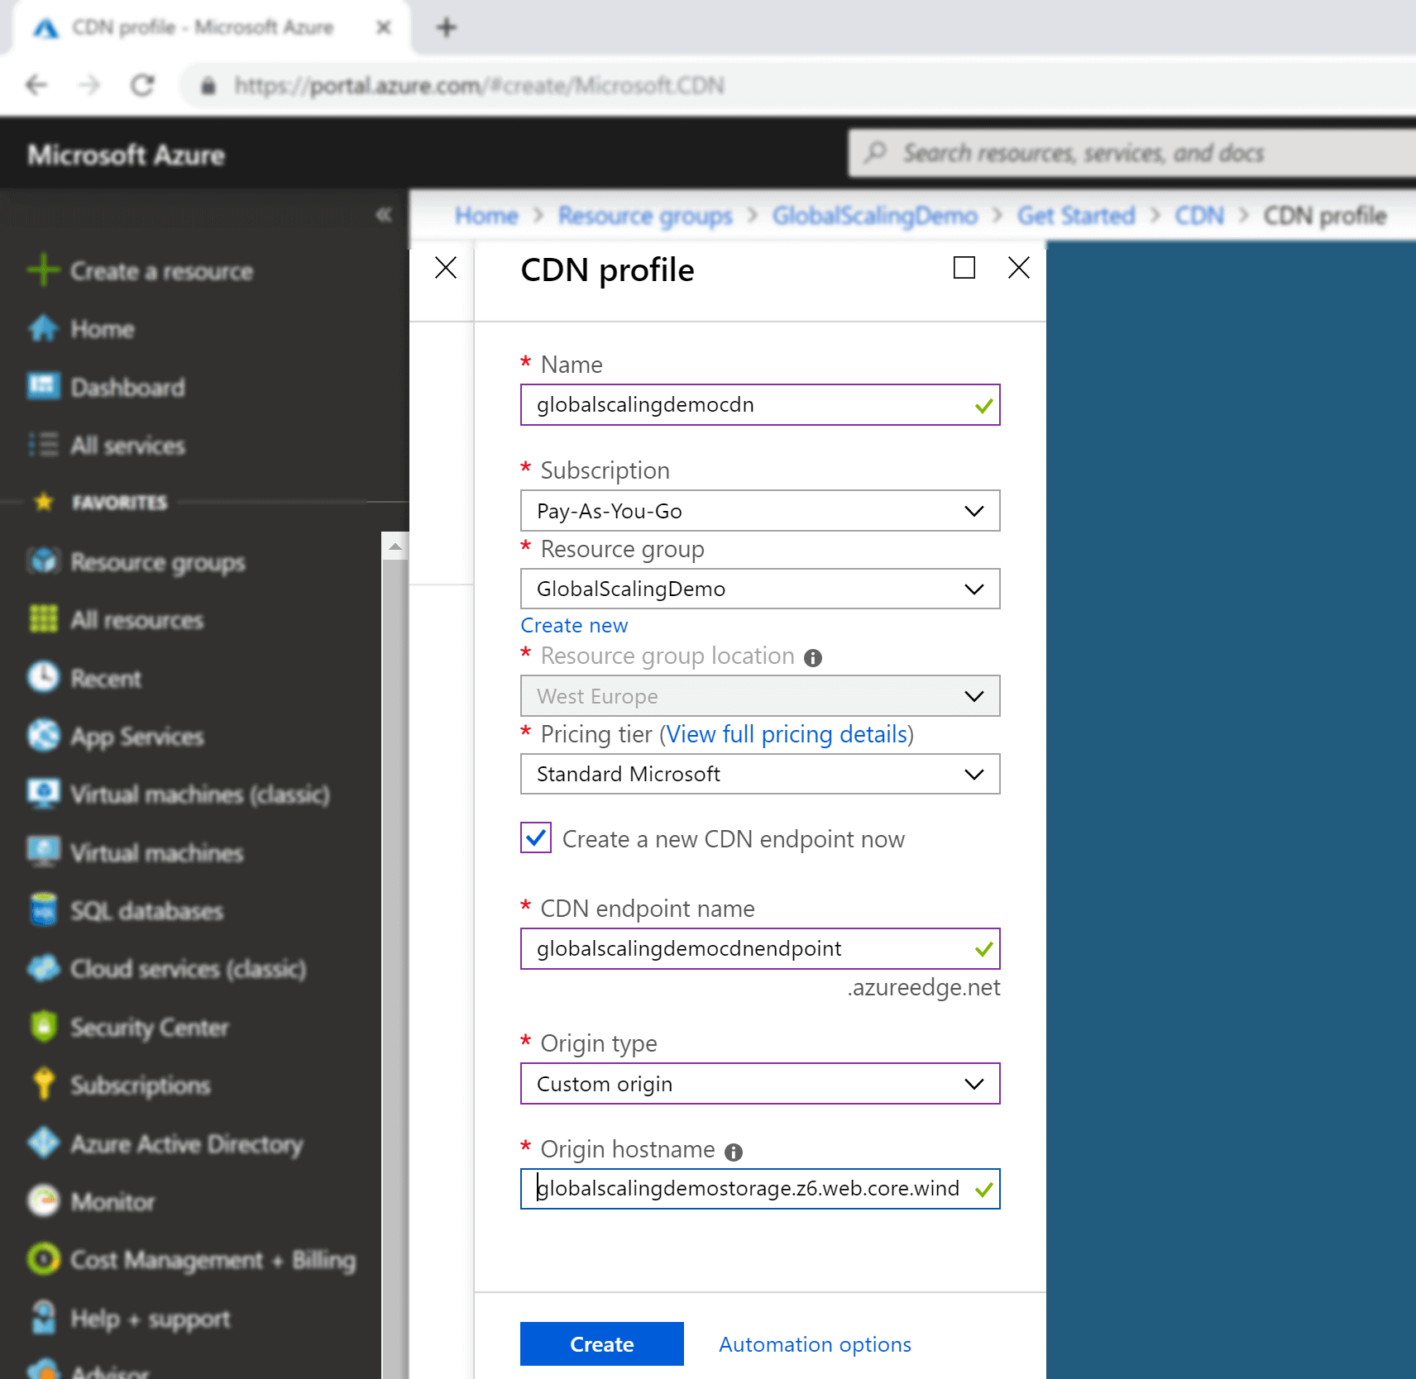Open Recent clock icon

[x=43, y=677]
